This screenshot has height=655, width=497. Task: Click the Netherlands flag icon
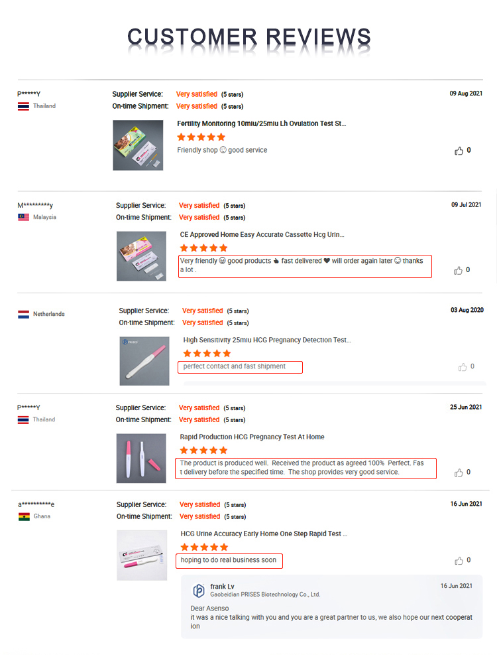point(23,314)
